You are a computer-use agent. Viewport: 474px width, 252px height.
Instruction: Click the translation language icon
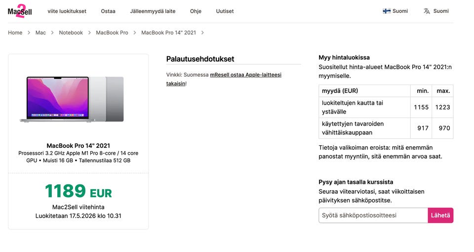427,11
